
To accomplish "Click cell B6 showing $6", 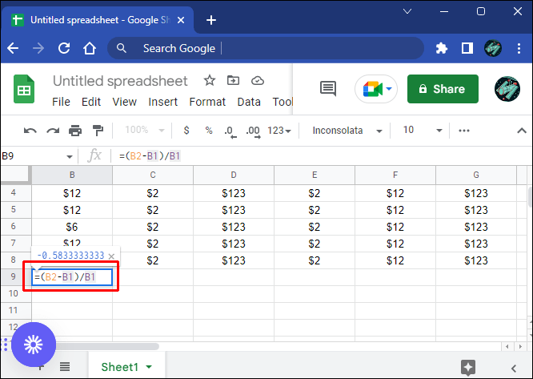I will tap(72, 227).
